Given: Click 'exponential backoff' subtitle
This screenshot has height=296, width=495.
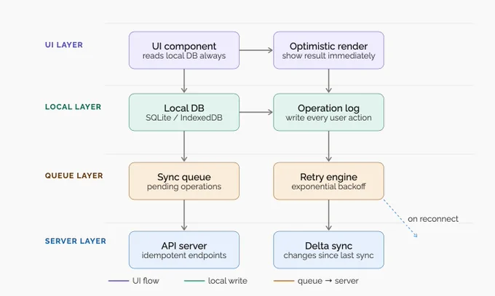Looking at the screenshot, I should point(328,186).
